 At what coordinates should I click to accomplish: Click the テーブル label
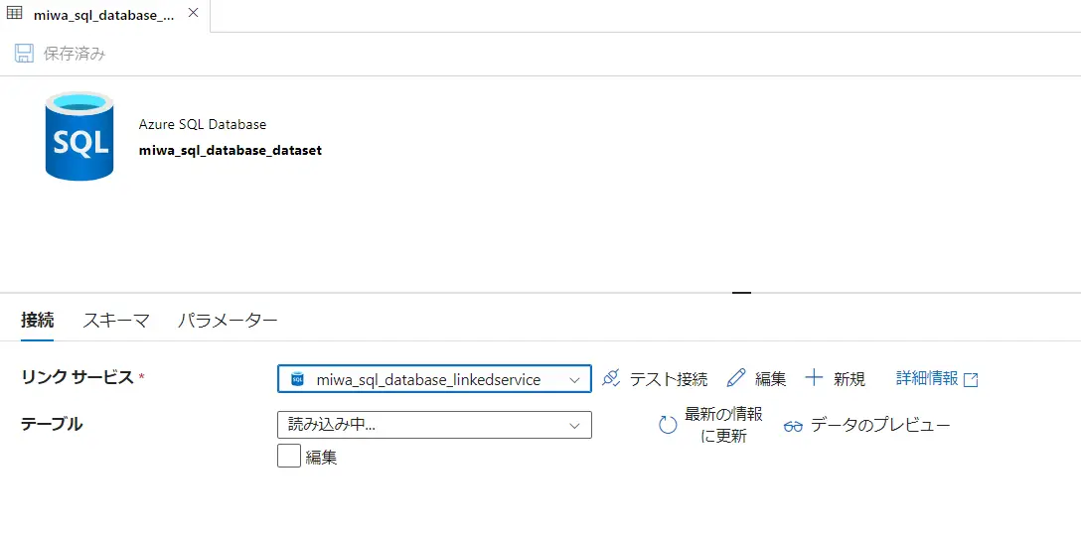click(52, 424)
